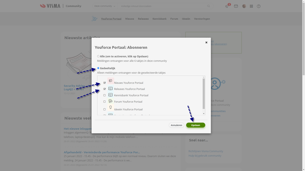This screenshot has width=305, height=171.
Task: Open the Visma logo home link
Action: click(x=50, y=6)
